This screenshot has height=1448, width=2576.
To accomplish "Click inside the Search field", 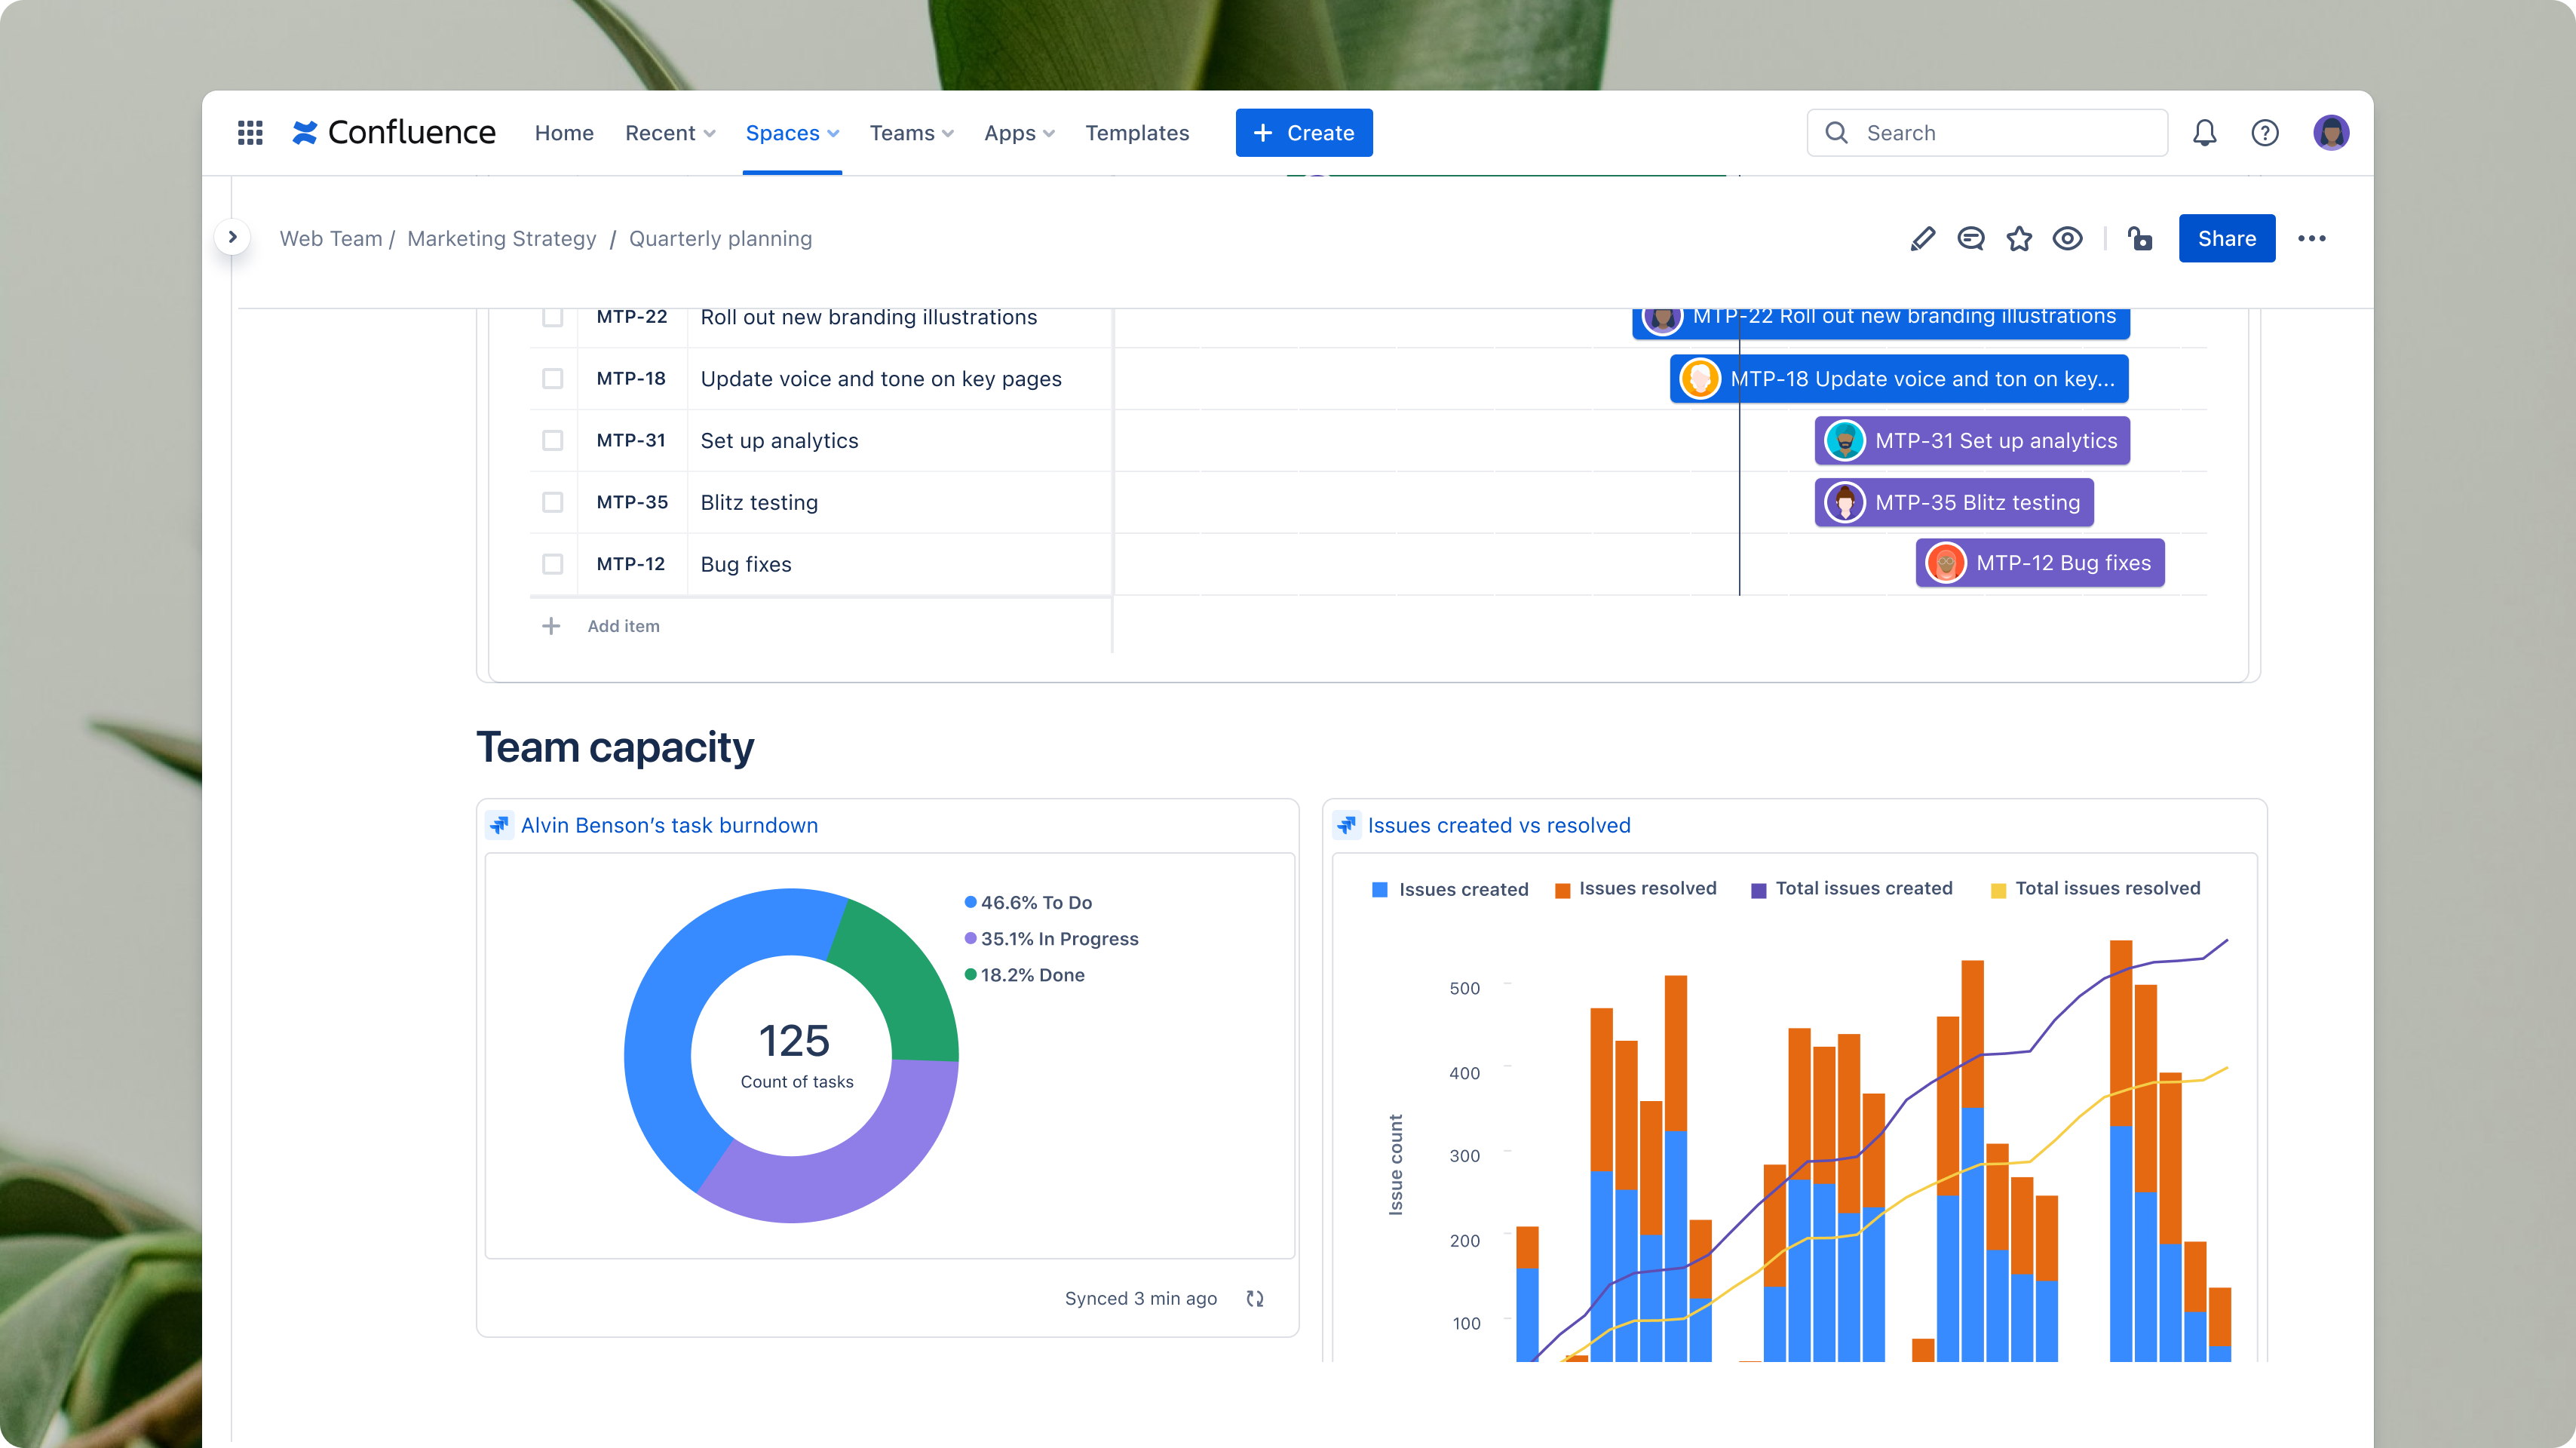I will (1987, 133).
